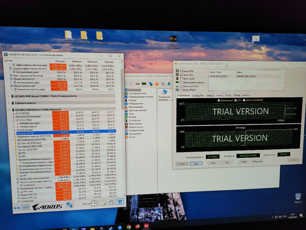Enable the Stress system memory checkbox

(181, 82)
